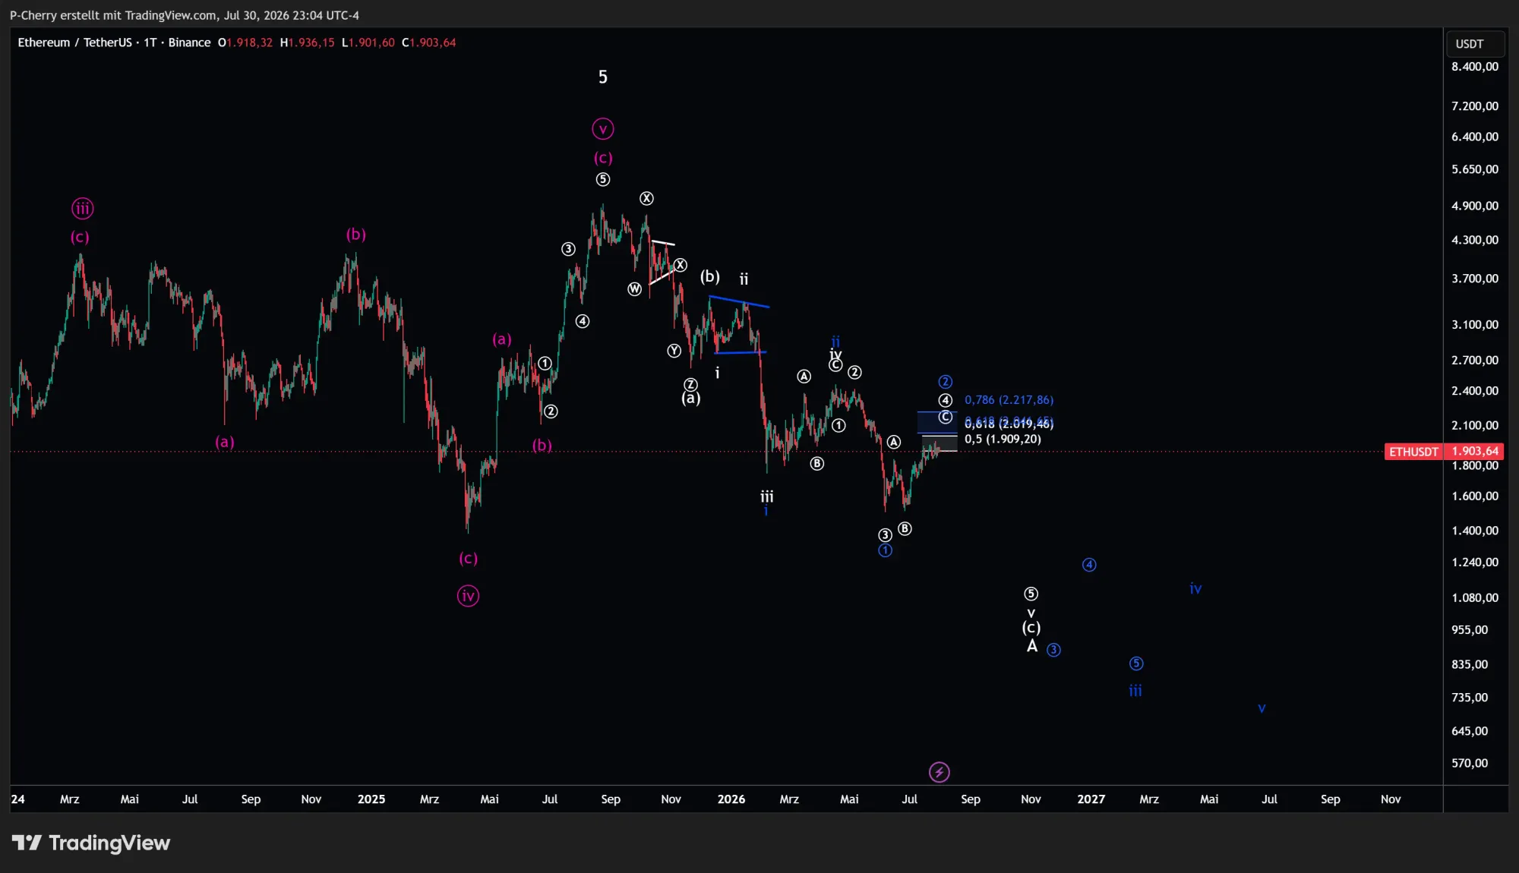Viewport: 1519px width, 873px height.
Task: Click the magenta circled iv wave label
Action: pos(468,596)
